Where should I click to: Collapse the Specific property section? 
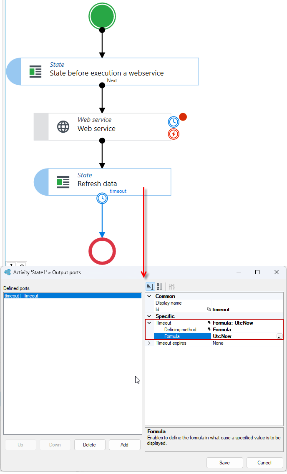click(149, 316)
